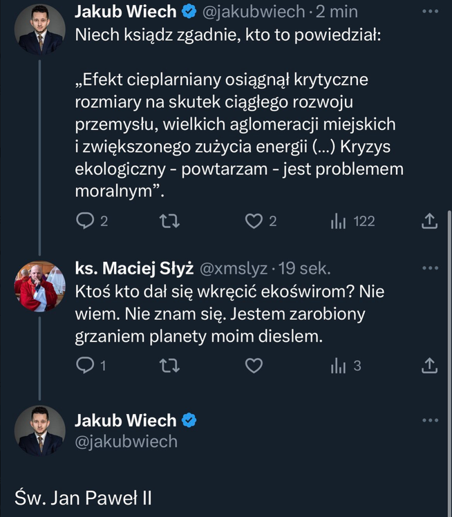Open the @jakubwiech handle in bottom tweet

(126, 441)
